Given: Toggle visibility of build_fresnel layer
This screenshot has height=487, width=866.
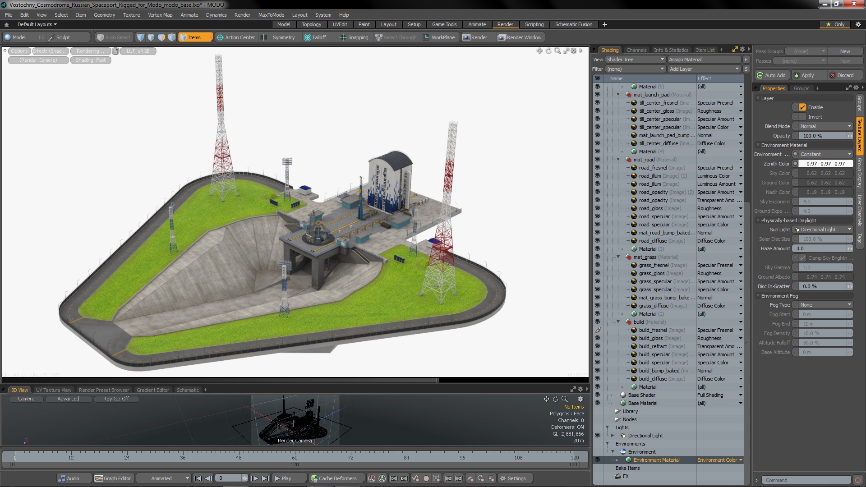Looking at the screenshot, I should click(598, 330).
